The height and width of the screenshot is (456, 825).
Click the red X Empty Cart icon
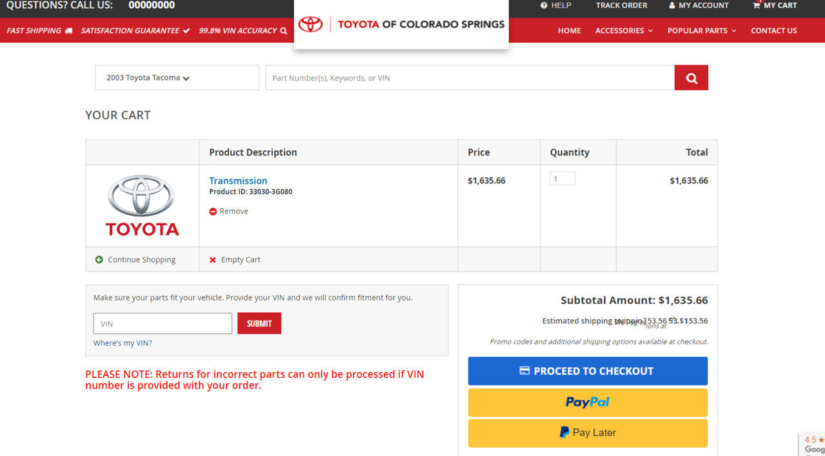[213, 260]
